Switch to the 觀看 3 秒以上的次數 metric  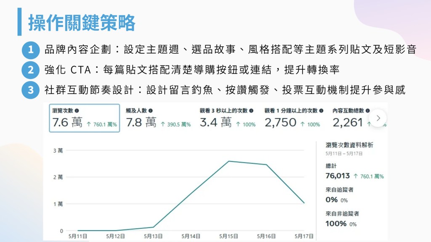pyautogui.click(x=227, y=118)
